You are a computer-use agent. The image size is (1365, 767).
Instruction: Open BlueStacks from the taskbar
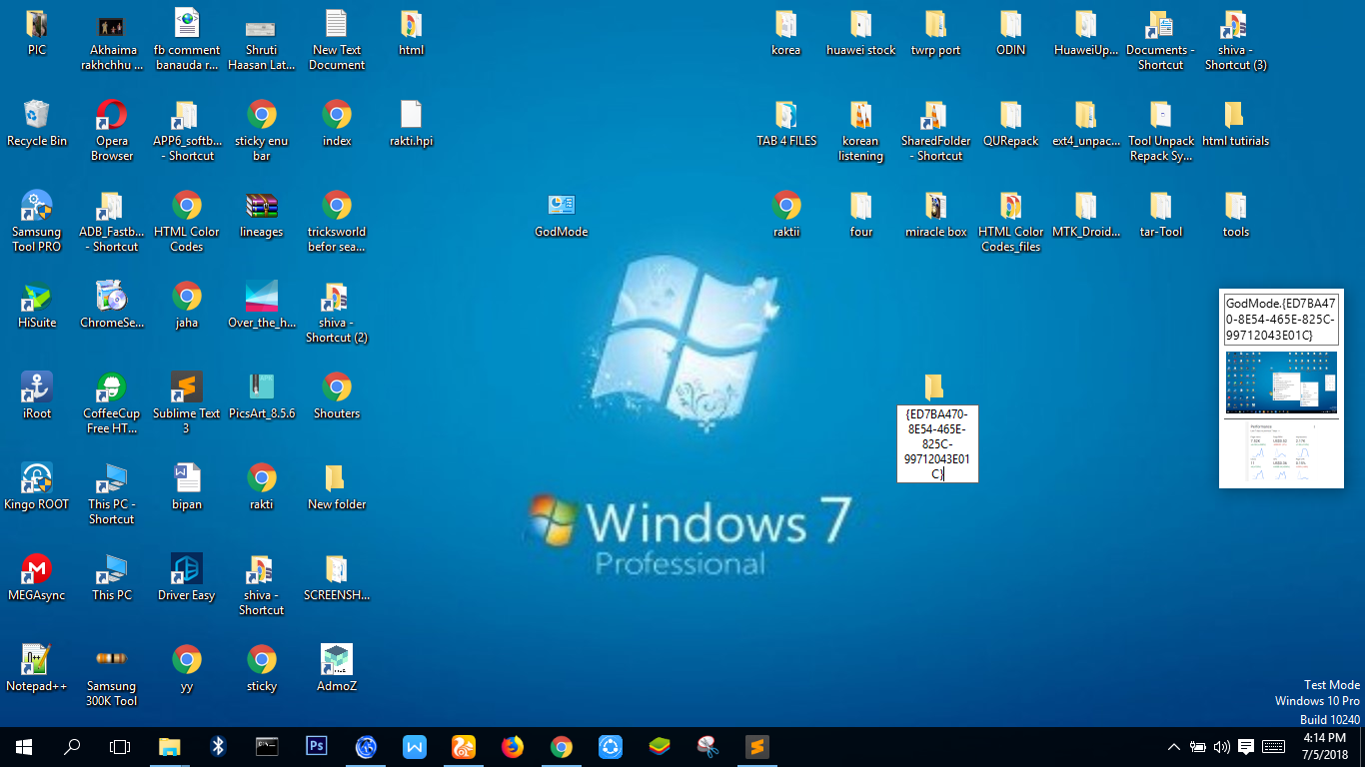tap(660, 746)
